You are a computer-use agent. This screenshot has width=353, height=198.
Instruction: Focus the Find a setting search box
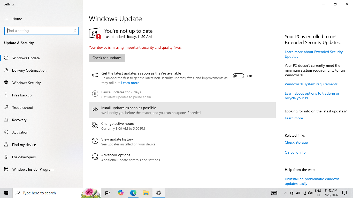41,31
